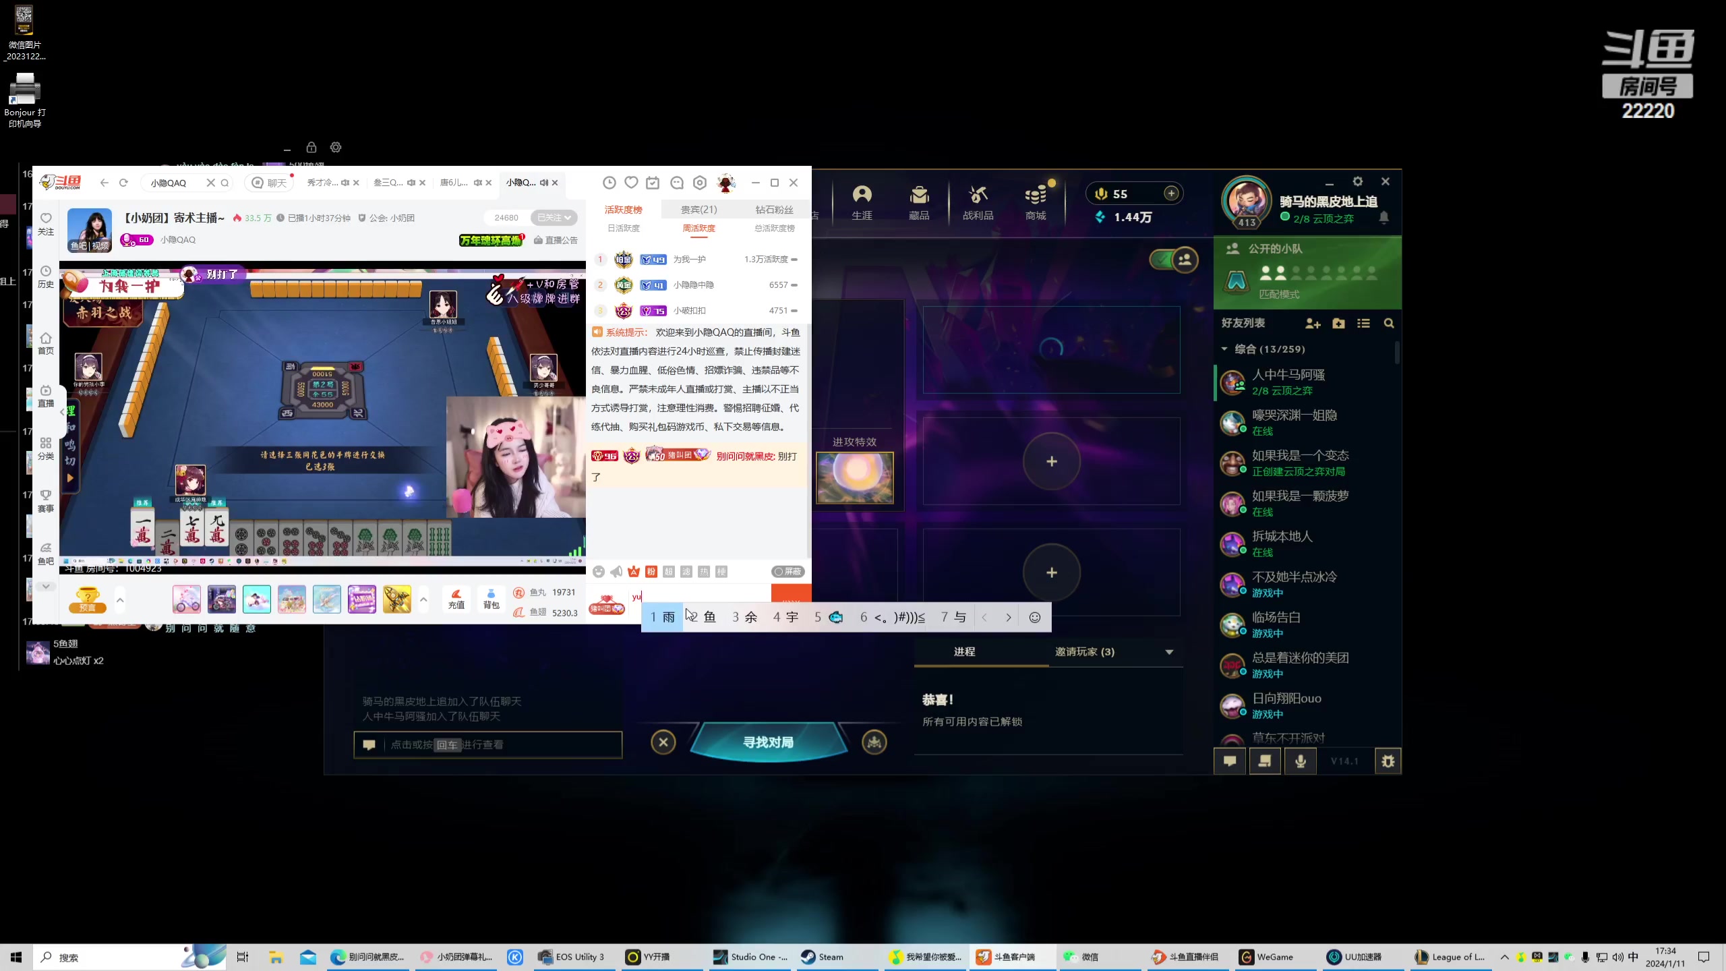Search friends list with magnifier icon

point(1389,324)
